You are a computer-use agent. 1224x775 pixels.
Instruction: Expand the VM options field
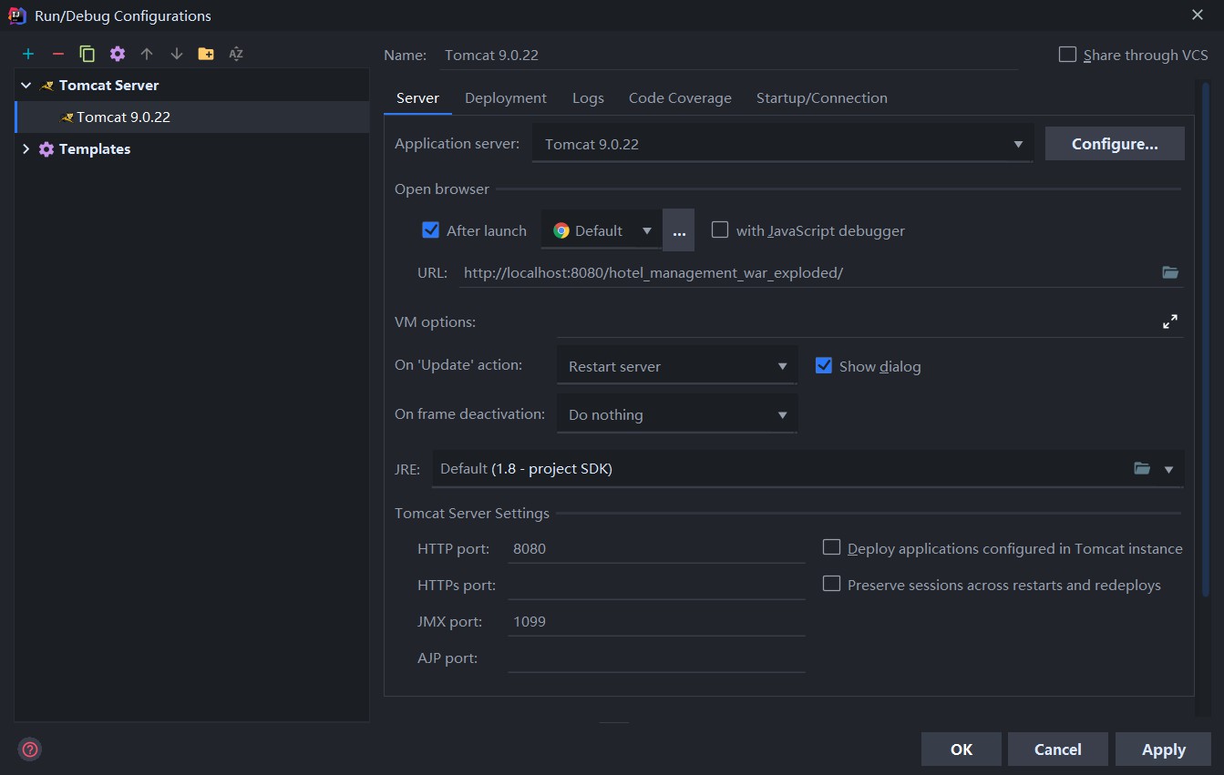[x=1170, y=321]
